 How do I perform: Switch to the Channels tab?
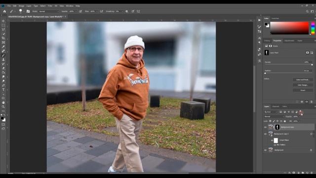click(x=276, y=107)
